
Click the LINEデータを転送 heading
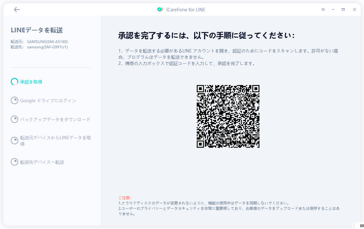[x=37, y=30]
